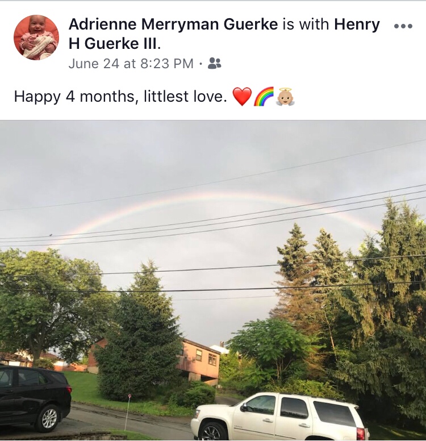
Task: Click the baby angel emoji in caption
Action: (285, 97)
